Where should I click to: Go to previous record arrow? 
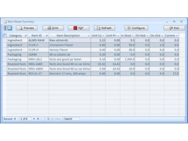point(18,119)
